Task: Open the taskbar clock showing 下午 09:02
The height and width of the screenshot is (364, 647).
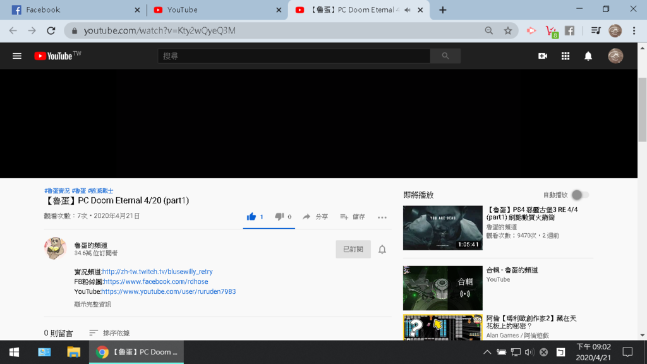Action: click(593, 352)
